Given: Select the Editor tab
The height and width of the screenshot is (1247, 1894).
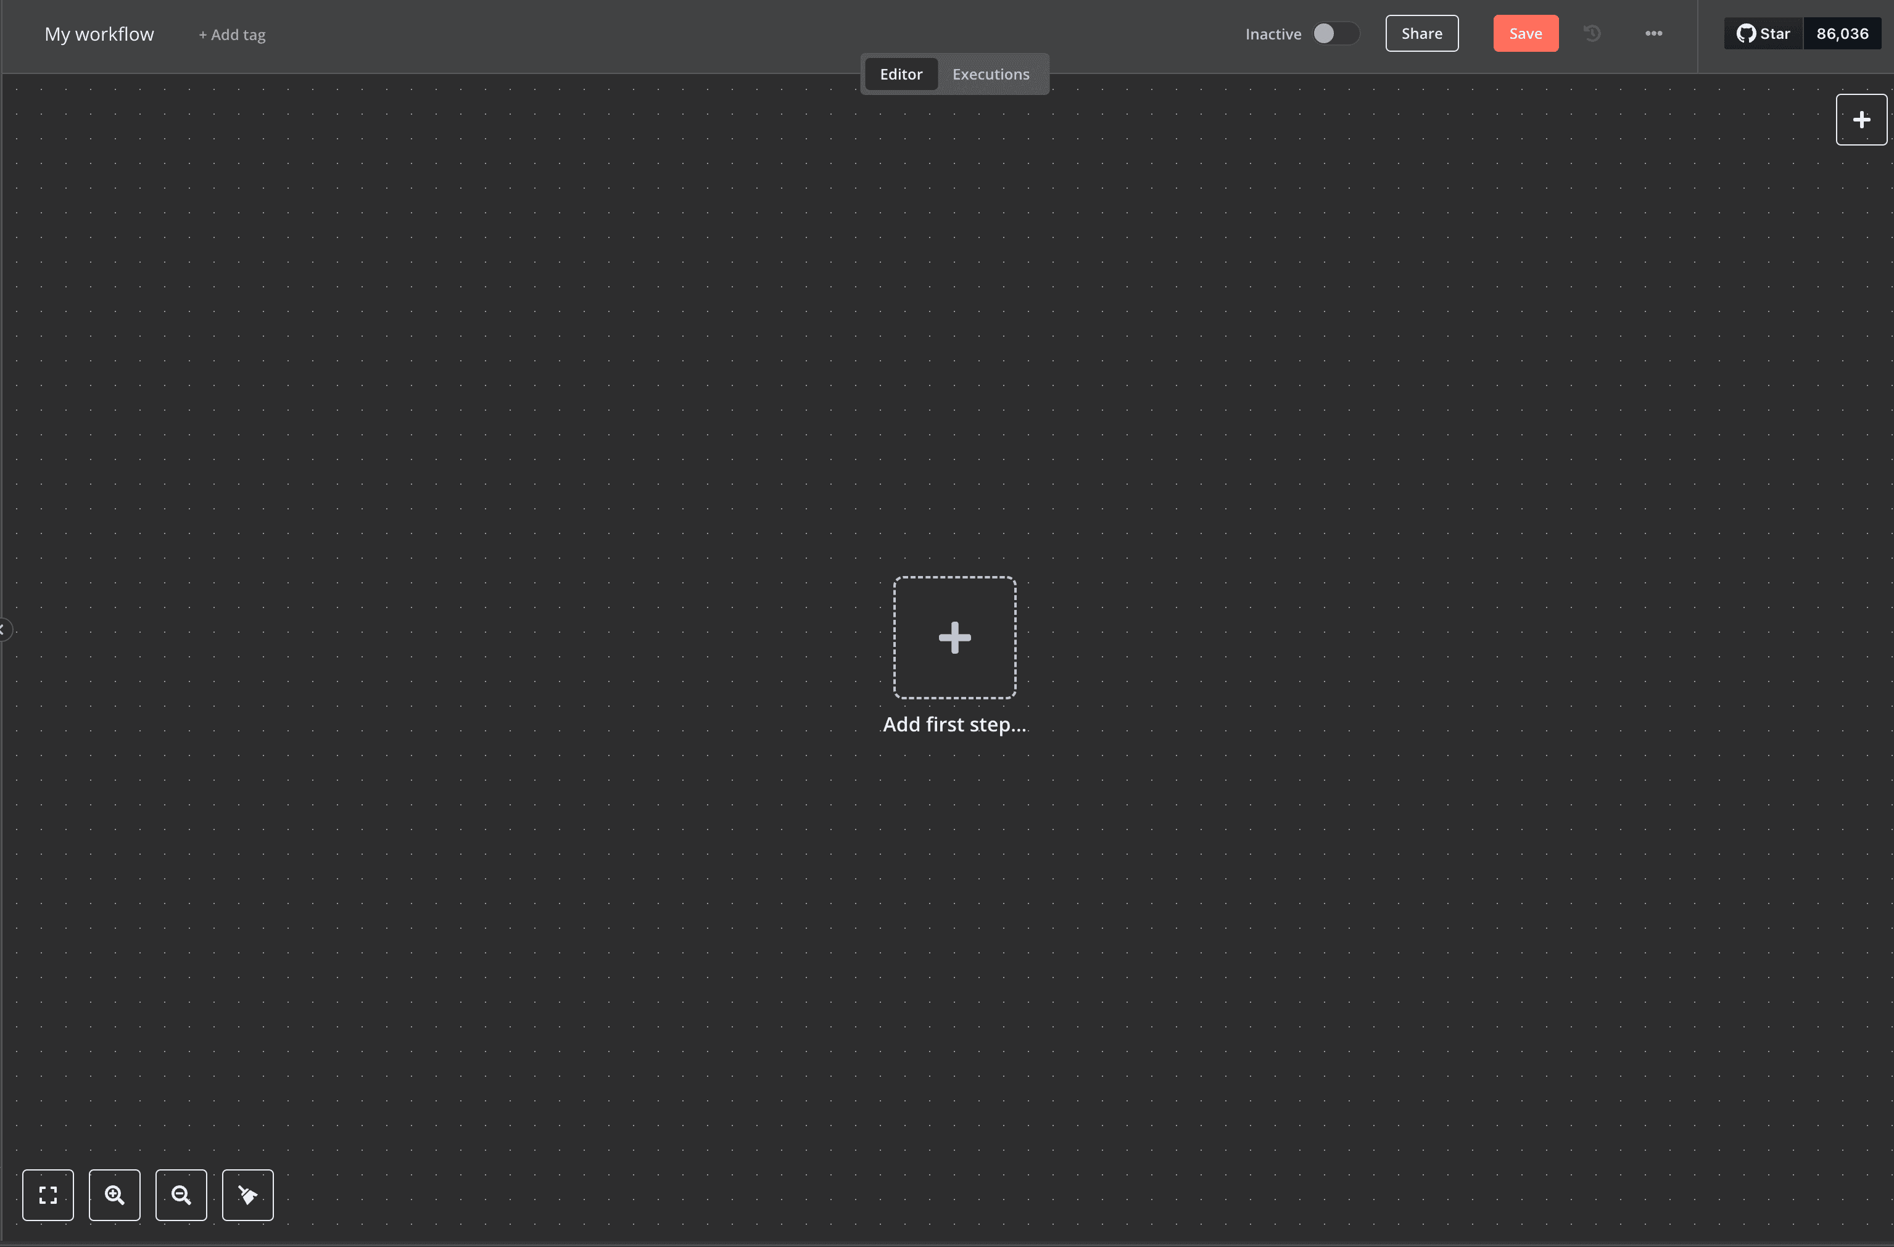Looking at the screenshot, I should [x=901, y=74].
